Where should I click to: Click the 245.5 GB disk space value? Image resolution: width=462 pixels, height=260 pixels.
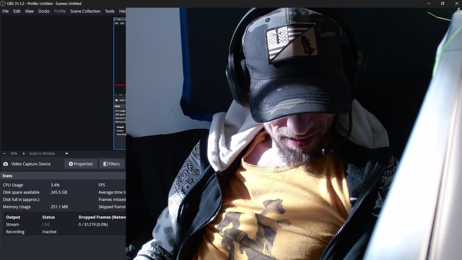tap(59, 192)
